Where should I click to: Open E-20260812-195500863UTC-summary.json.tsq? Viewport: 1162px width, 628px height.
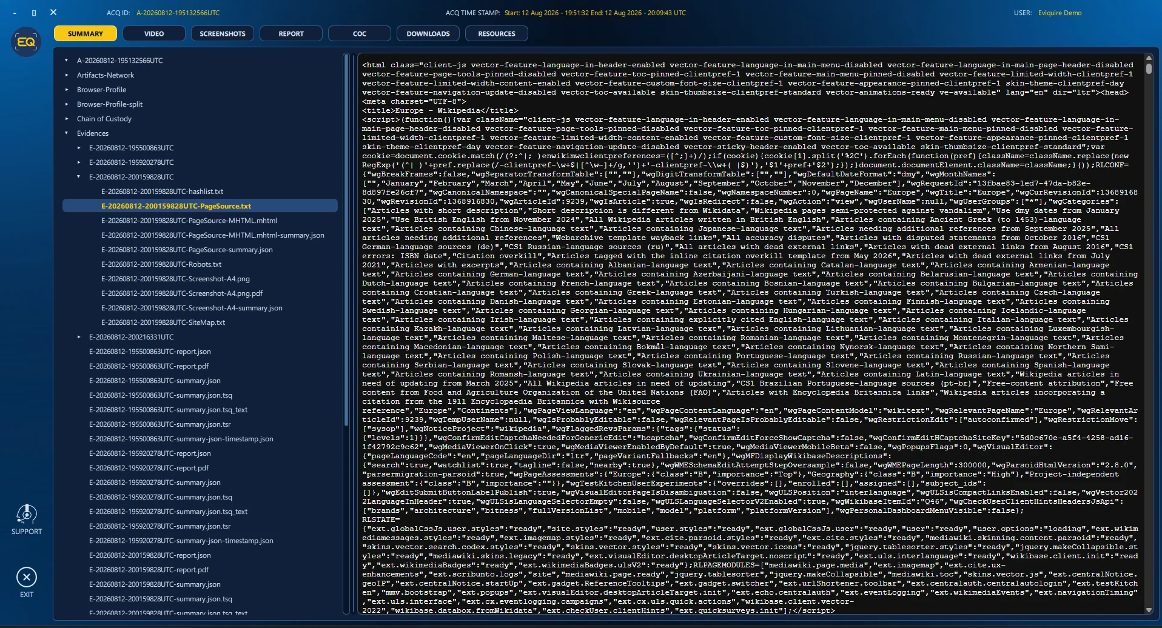pos(160,395)
